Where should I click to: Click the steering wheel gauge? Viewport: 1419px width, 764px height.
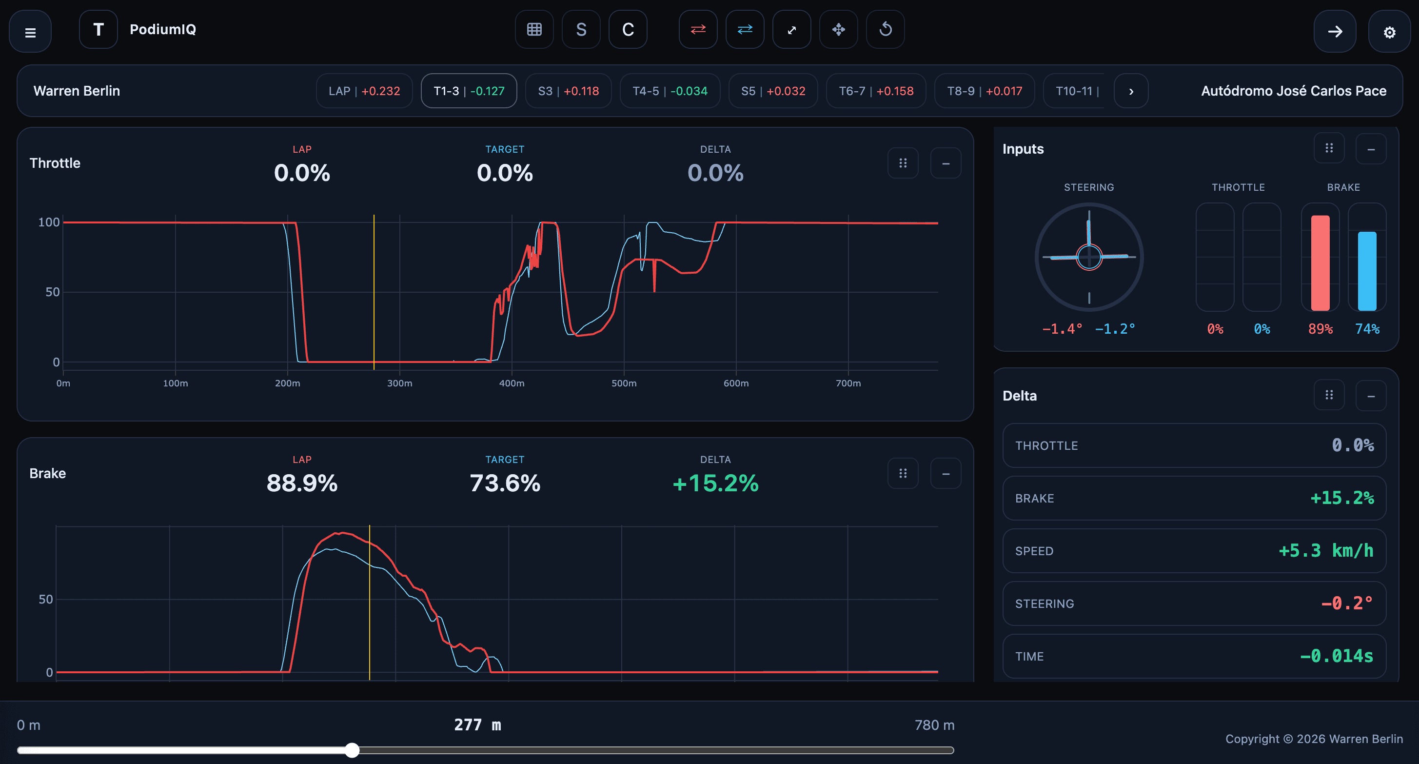(1089, 257)
